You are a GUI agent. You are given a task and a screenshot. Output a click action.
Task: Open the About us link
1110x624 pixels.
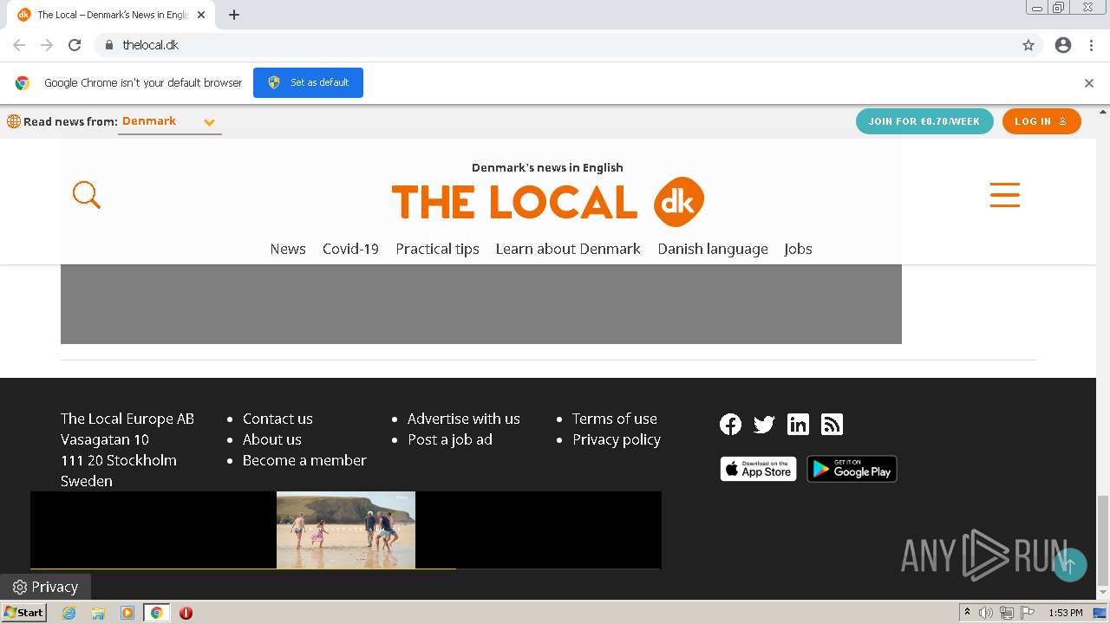(272, 439)
